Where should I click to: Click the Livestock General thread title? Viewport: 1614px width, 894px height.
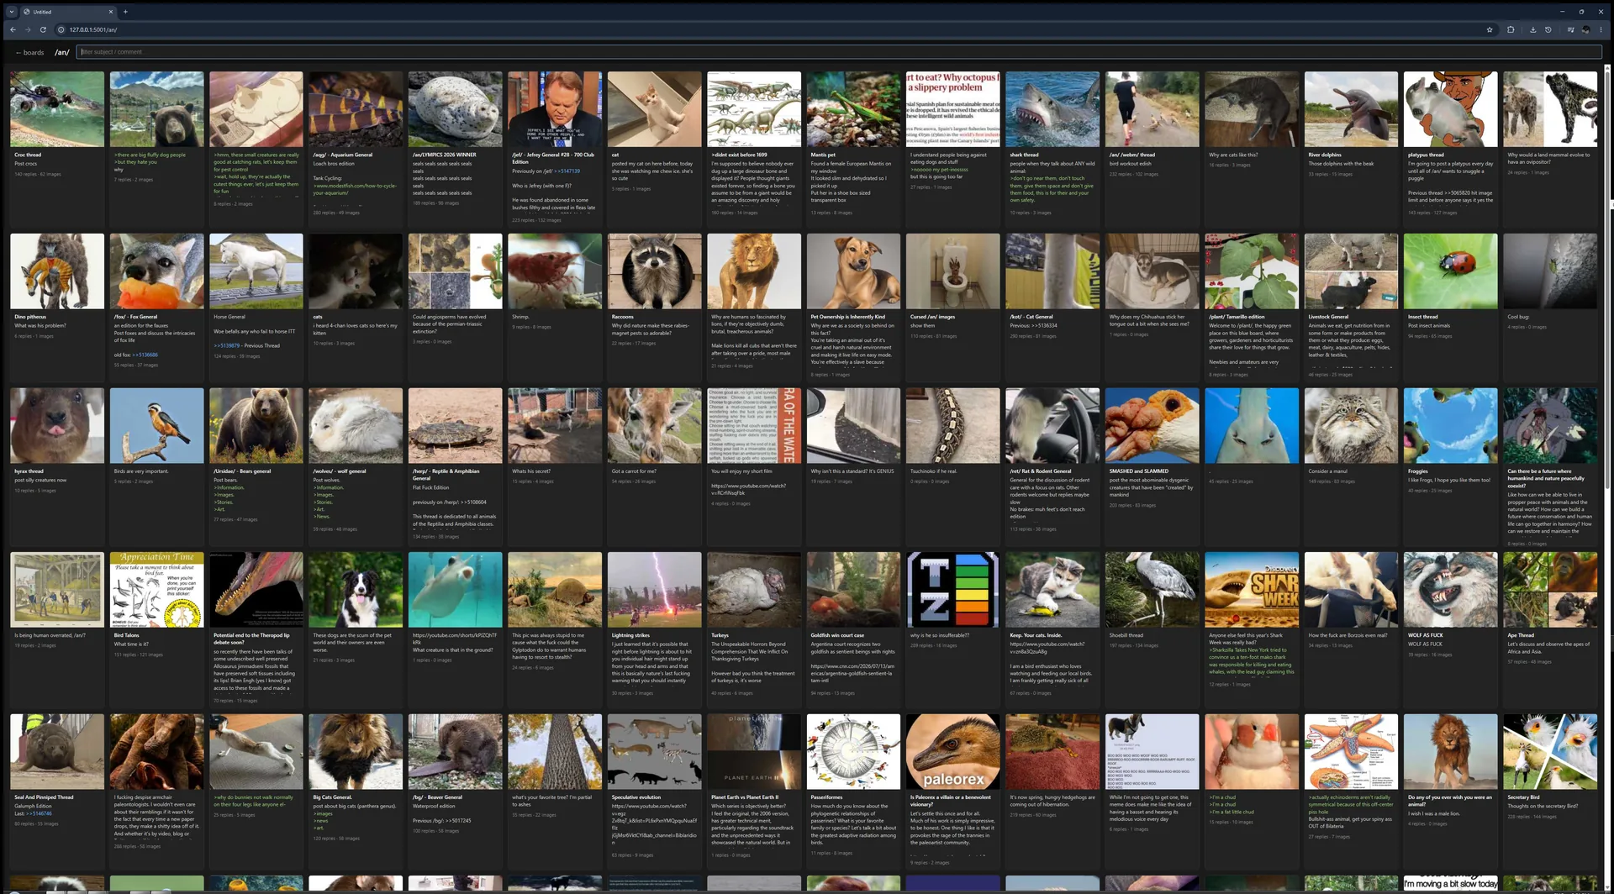click(1328, 317)
